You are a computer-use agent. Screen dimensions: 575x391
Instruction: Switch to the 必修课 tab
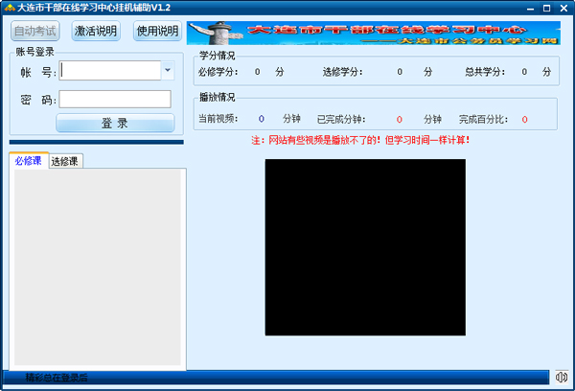28,161
